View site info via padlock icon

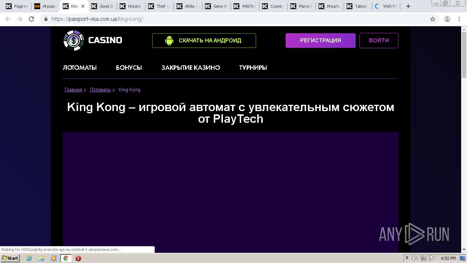46,19
